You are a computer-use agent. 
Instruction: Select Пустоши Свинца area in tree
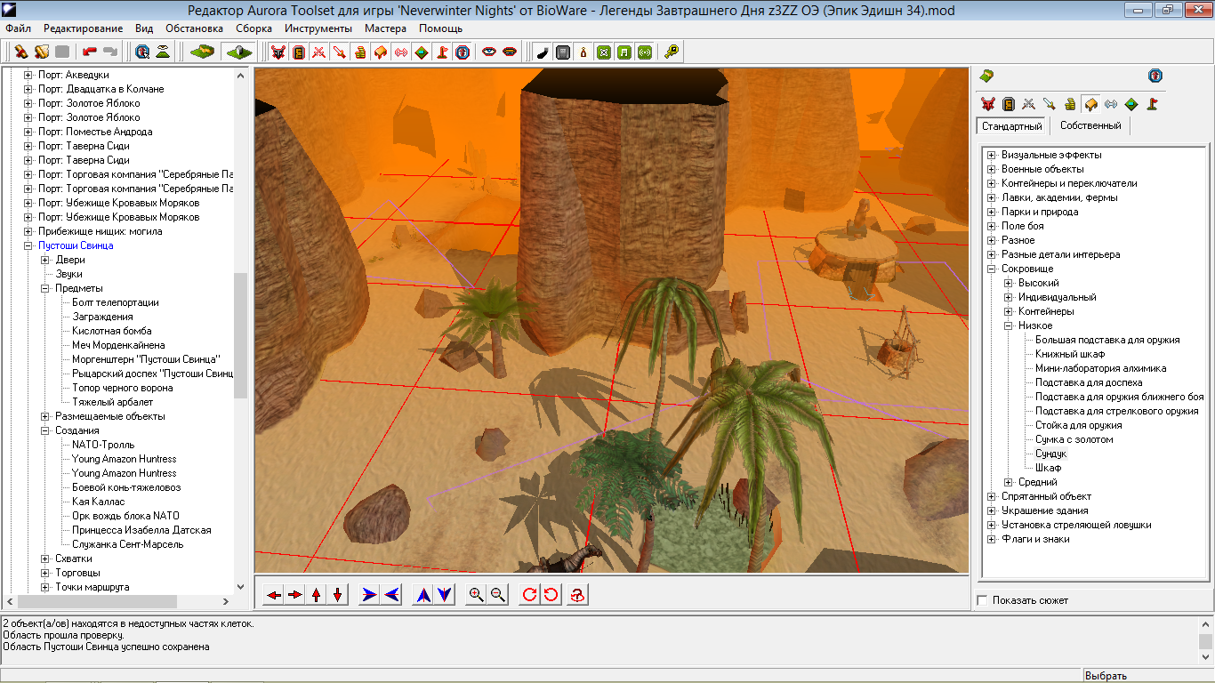pyautogui.click(x=76, y=245)
